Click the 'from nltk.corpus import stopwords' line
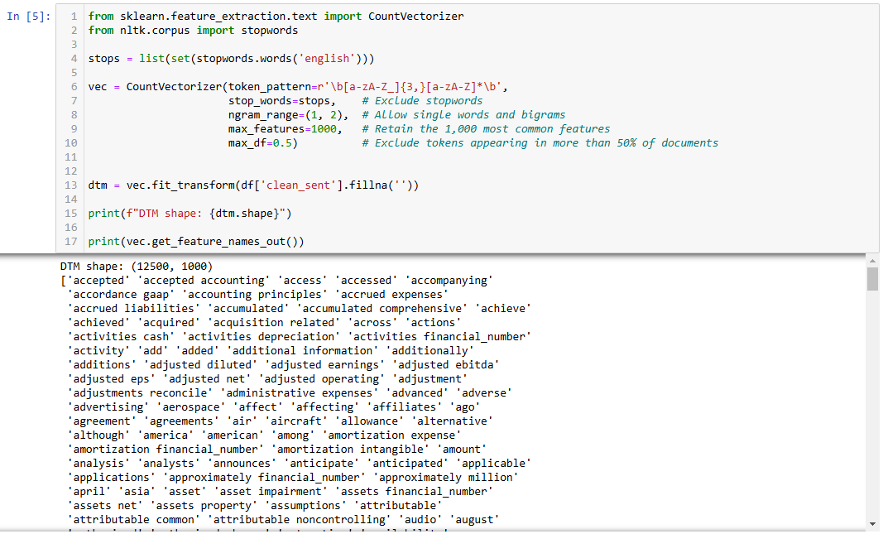This screenshot has height=534, width=883. coord(193,31)
